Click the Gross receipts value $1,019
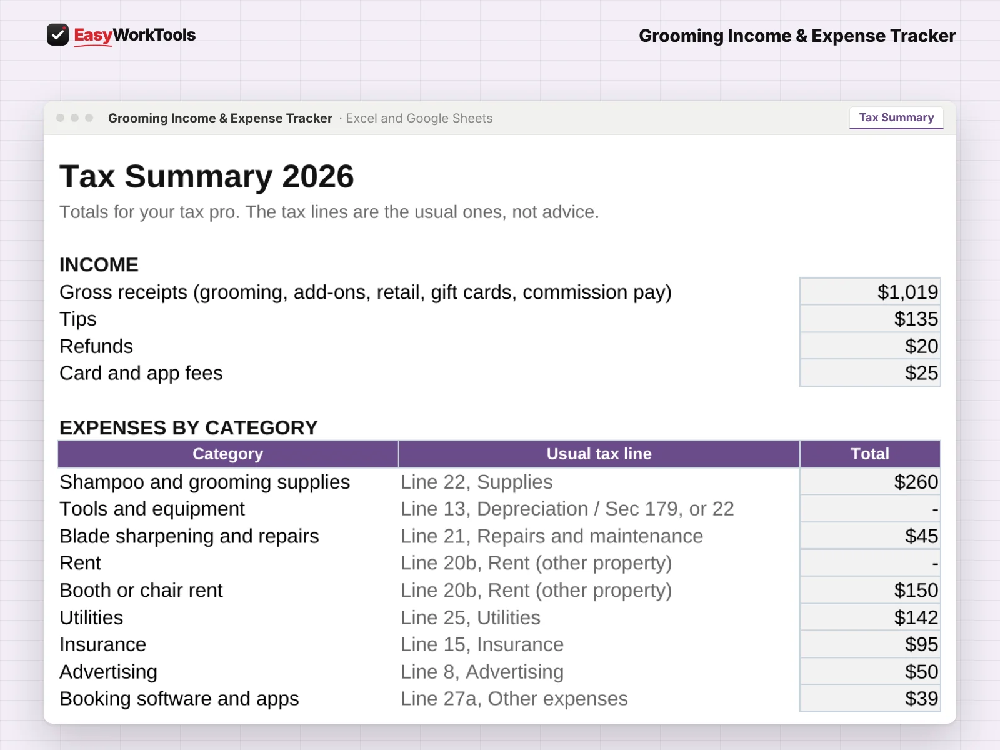 pos(870,292)
